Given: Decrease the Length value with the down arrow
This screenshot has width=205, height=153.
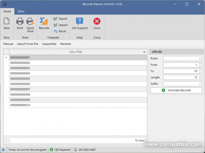Looking at the screenshot, I should [200, 78].
